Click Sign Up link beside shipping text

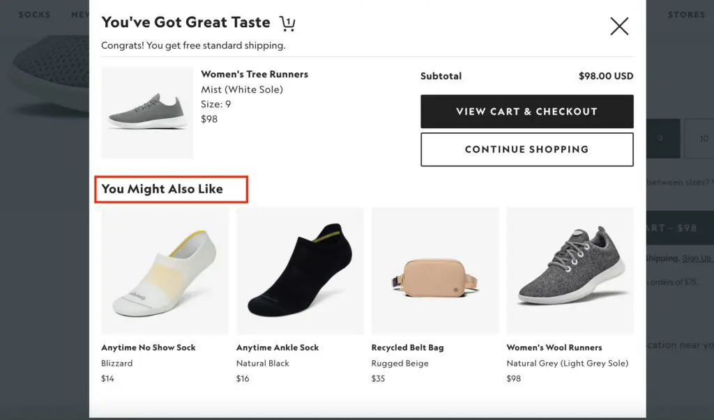pos(697,258)
